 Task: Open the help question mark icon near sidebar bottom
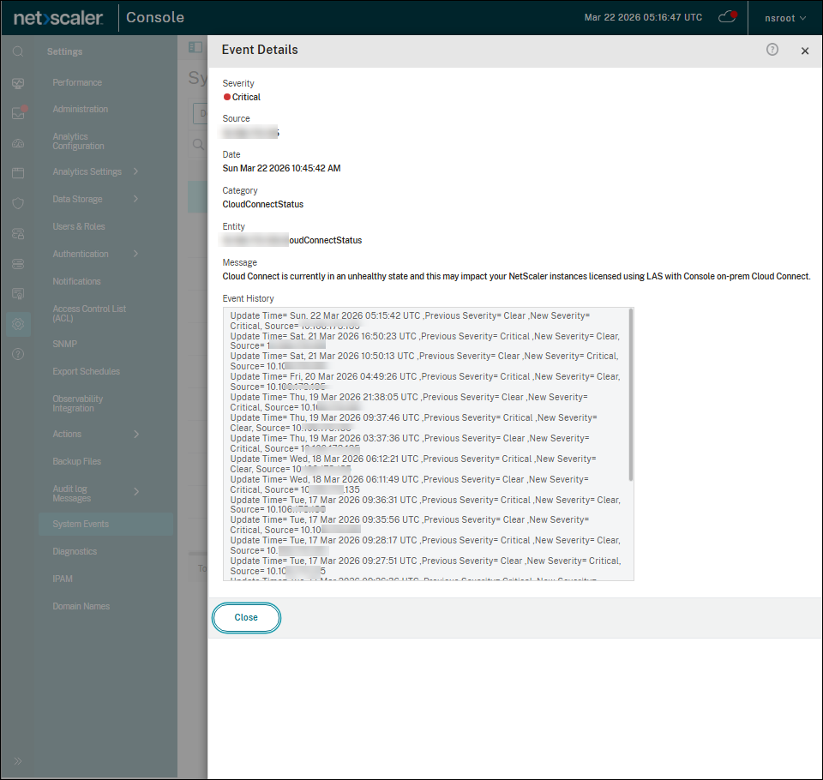17,355
